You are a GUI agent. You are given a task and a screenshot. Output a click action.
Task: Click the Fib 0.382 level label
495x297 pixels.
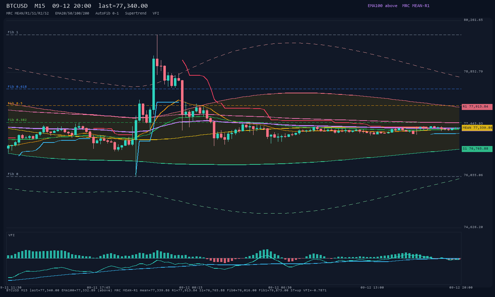(x=17, y=120)
